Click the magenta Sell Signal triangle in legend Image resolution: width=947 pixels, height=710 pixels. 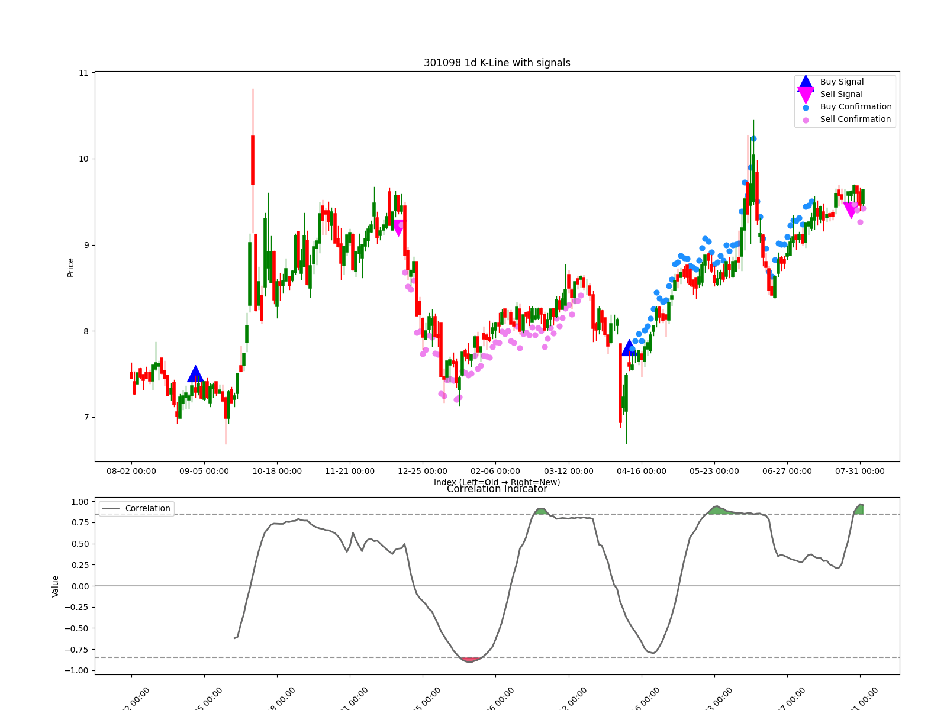tap(806, 95)
